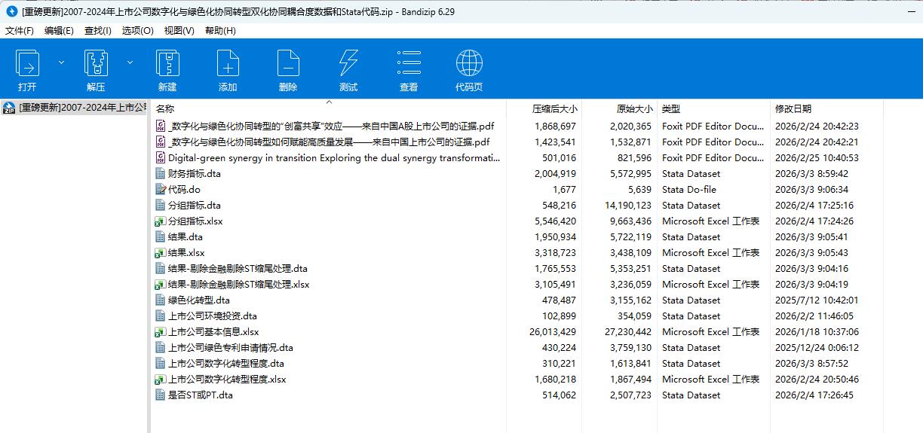Click icon of 上市公司数字化转型程度.dta file
The width and height of the screenshot is (923, 433).
click(160, 363)
